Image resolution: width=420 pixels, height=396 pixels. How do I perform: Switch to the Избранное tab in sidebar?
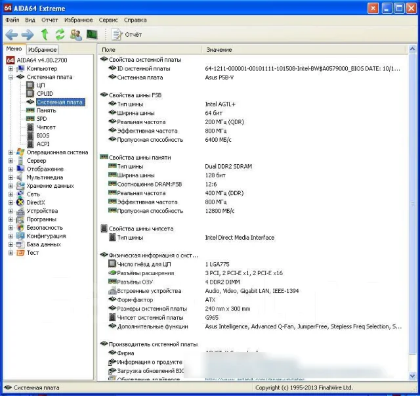click(42, 50)
